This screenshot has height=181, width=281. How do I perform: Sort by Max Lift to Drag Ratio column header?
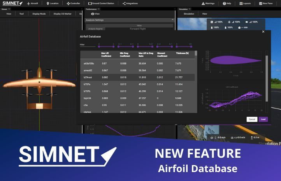(x=146, y=54)
